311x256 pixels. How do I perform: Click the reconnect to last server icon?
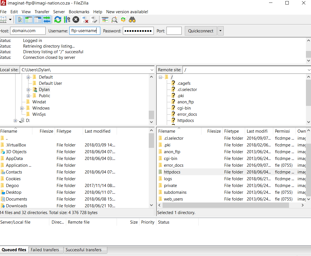(x=94, y=20)
